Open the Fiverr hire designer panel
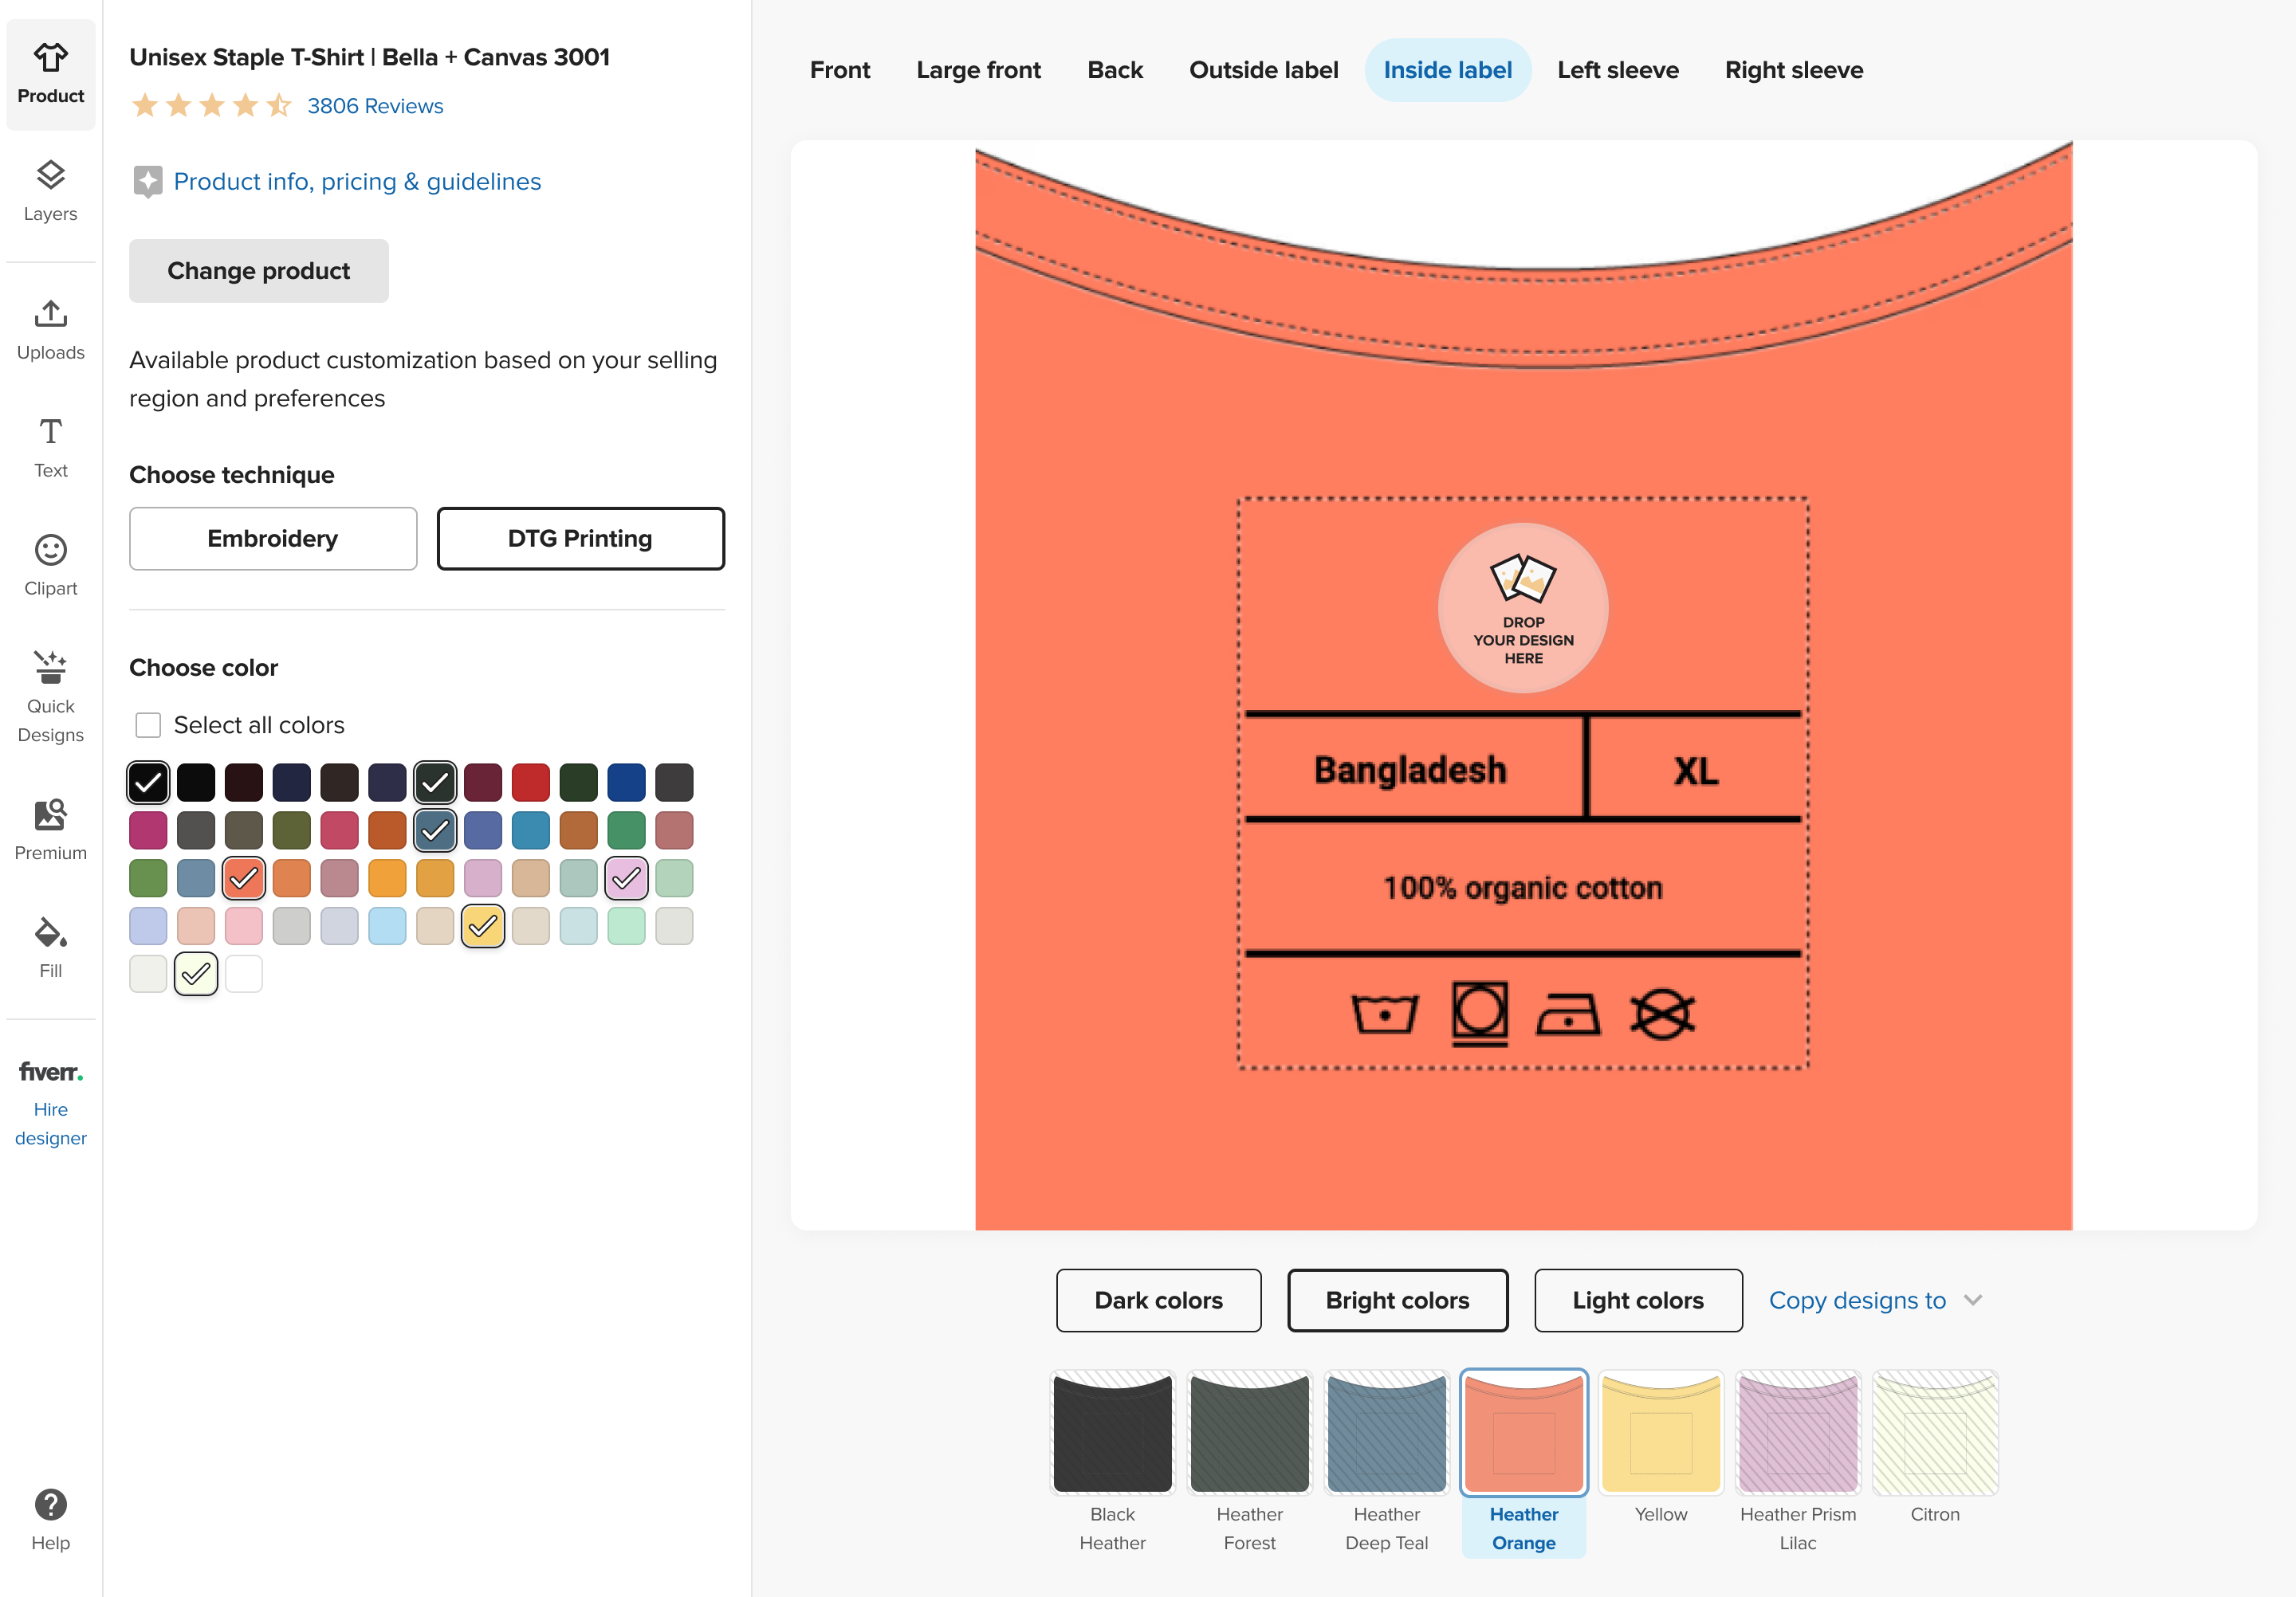2296x1597 pixels. pyautogui.click(x=50, y=1100)
